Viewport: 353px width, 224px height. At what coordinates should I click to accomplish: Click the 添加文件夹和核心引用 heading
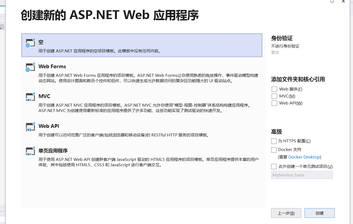click(x=298, y=79)
